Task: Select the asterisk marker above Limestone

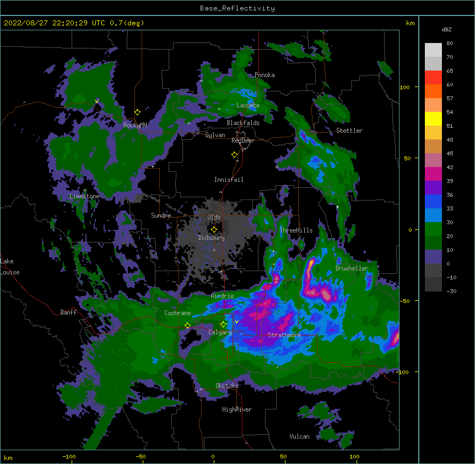Action: 84,191
